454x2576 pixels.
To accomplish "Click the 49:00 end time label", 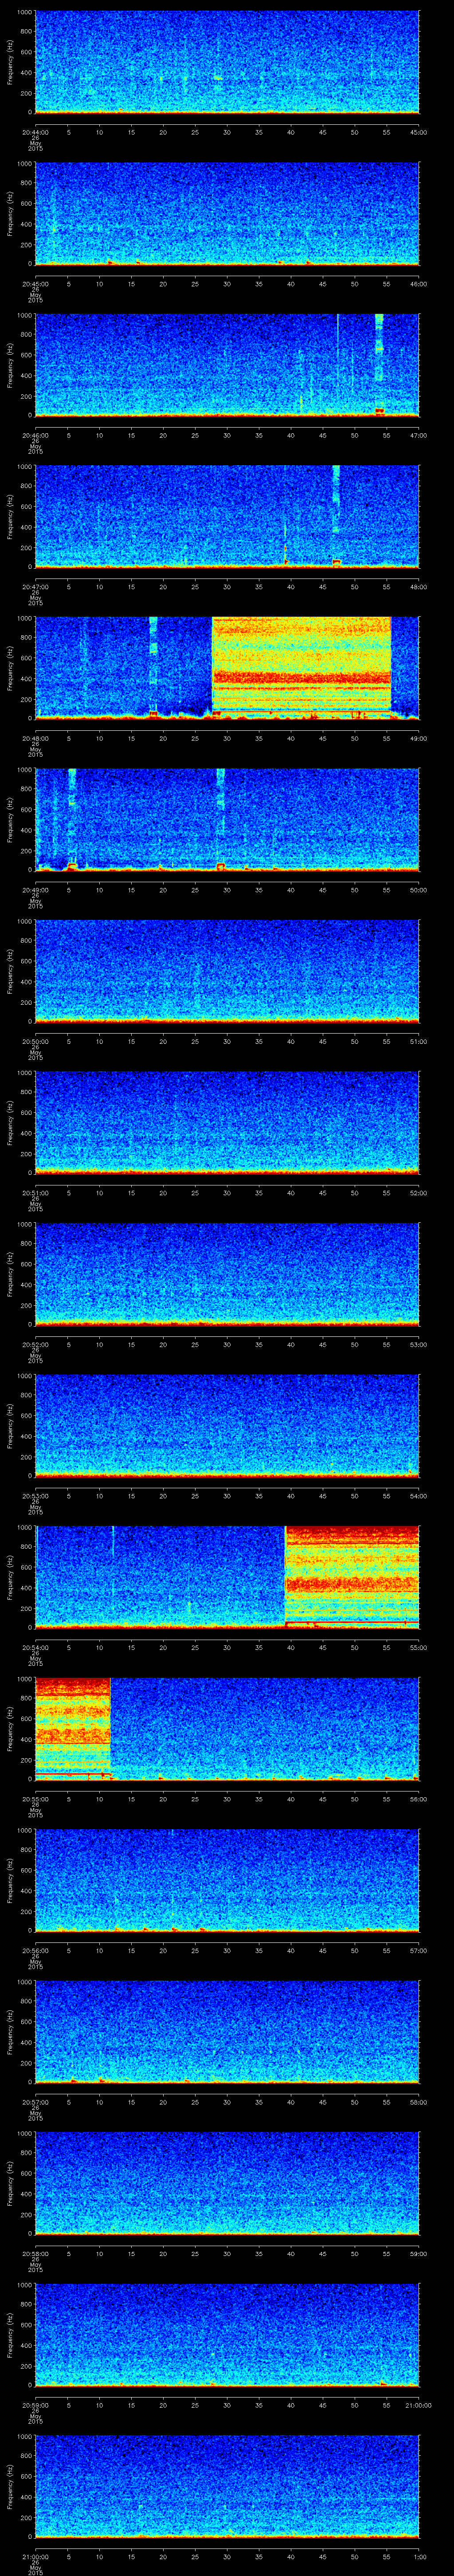I will tap(419, 738).
